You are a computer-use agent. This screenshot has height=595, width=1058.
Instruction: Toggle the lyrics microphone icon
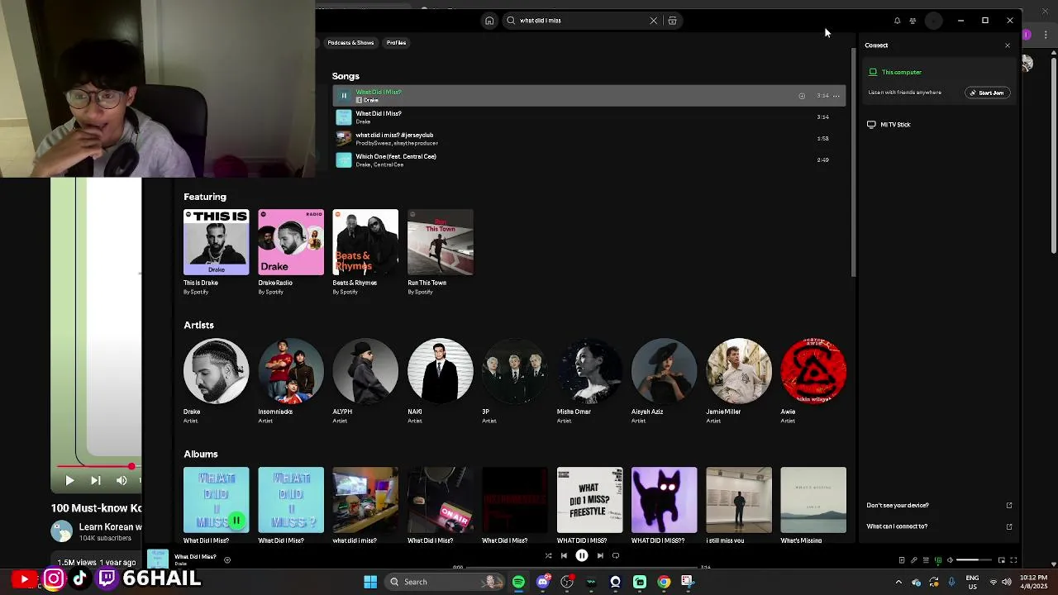(913, 560)
